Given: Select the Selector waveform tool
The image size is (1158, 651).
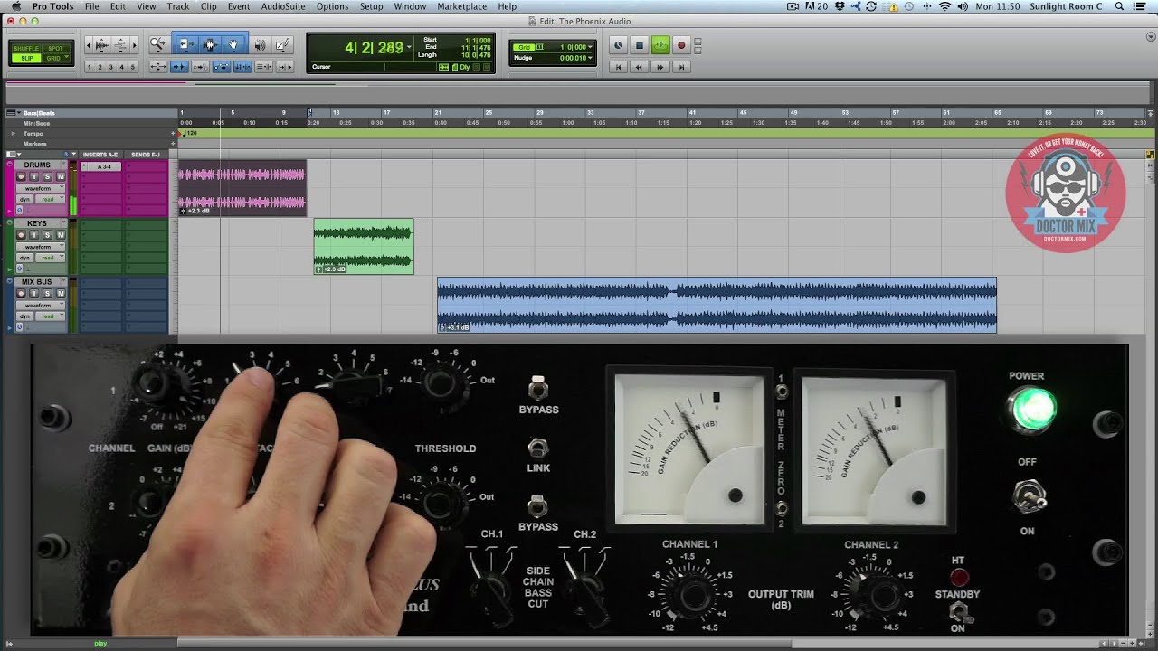Looking at the screenshot, I should pos(209,44).
